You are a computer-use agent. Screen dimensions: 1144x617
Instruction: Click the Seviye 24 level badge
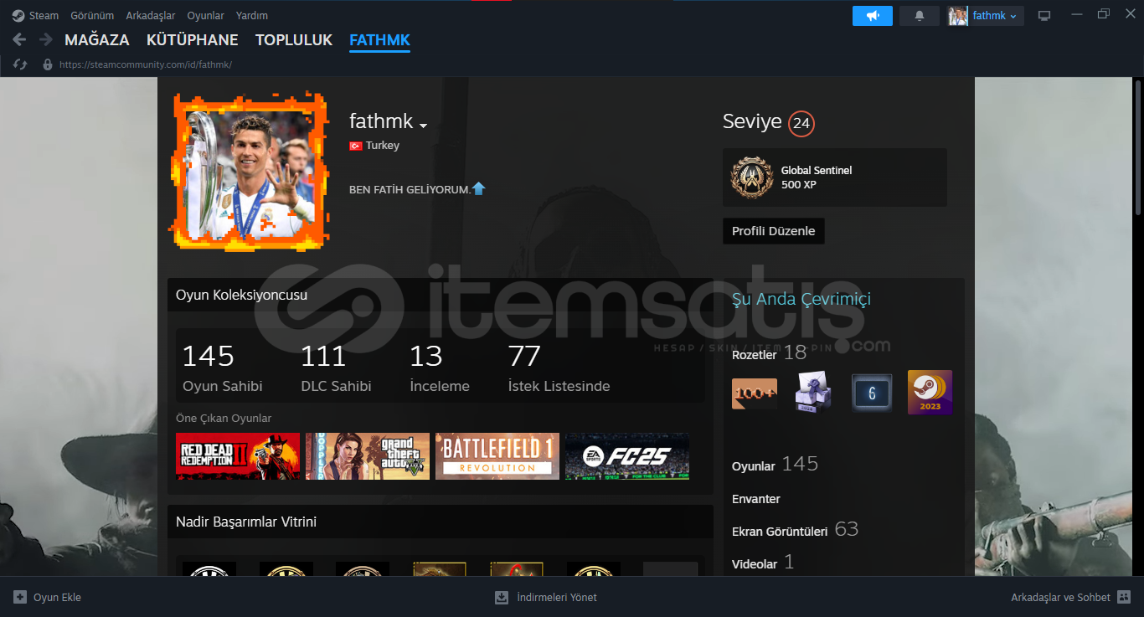pyautogui.click(x=801, y=124)
